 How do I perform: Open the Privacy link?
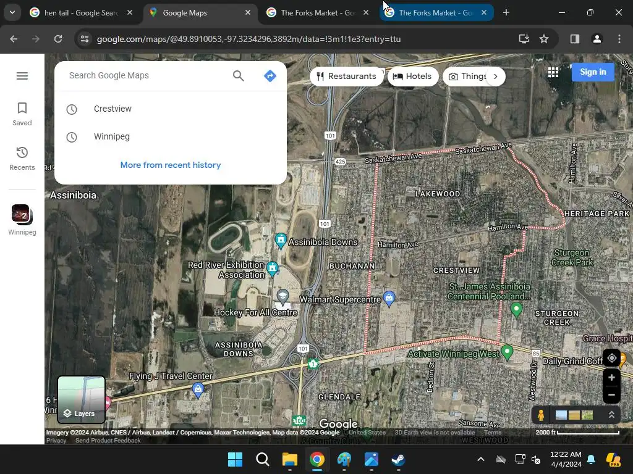point(56,441)
